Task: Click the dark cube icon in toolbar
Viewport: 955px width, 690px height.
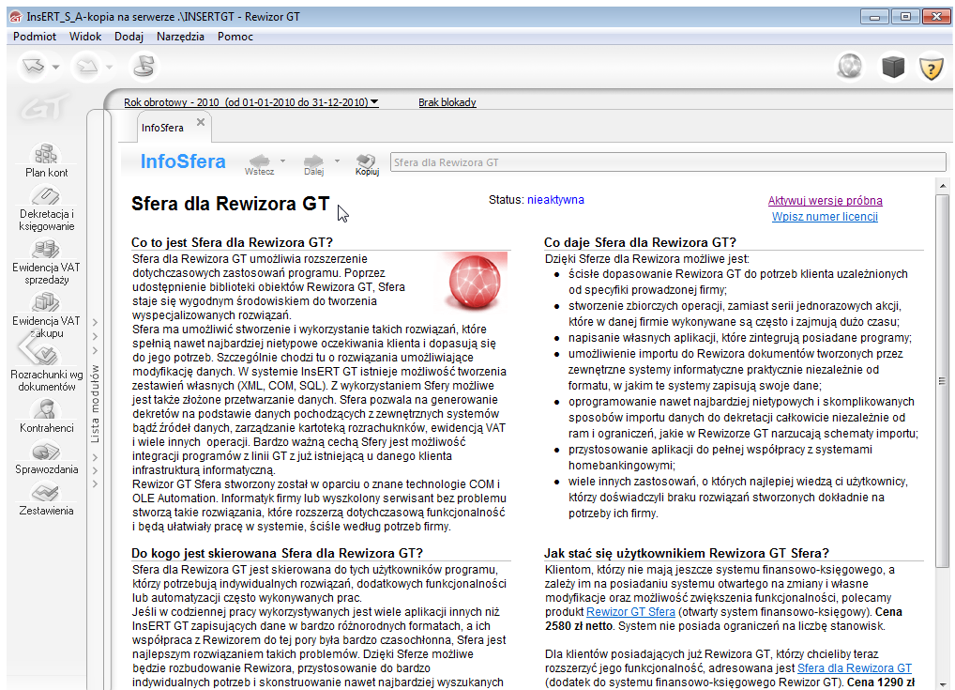Action: [x=891, y=67]
